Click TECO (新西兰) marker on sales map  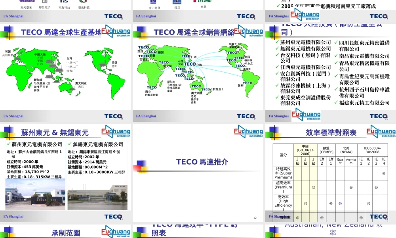click(212, 89)
